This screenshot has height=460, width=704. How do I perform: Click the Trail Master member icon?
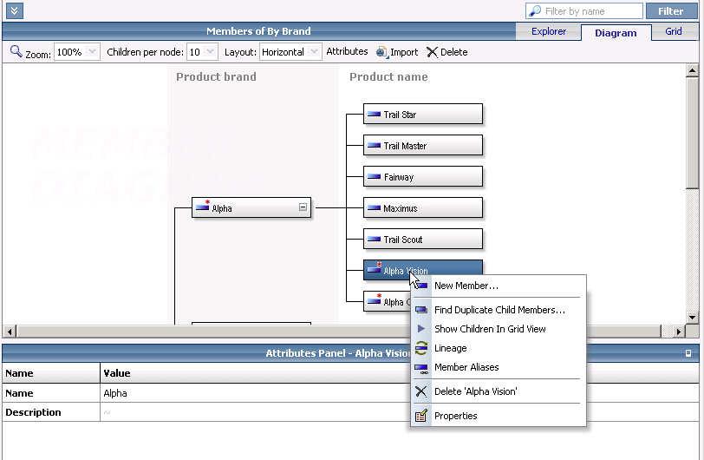[x=374, y=146]
